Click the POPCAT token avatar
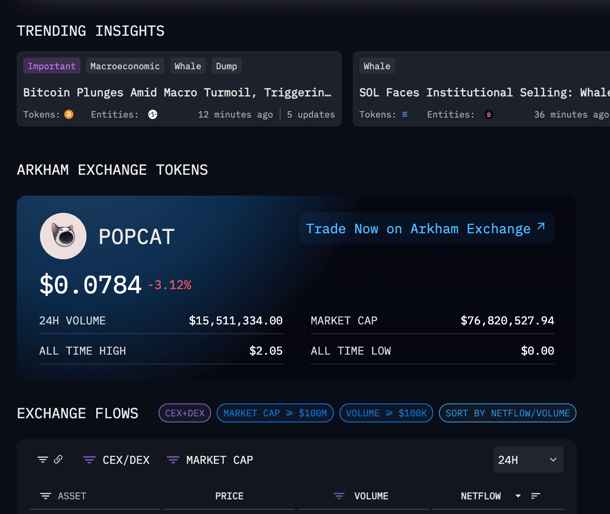 [x=63, y=236]
